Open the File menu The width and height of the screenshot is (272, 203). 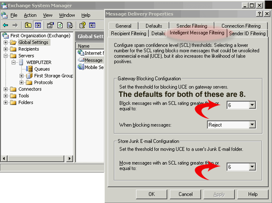[x=14, y=15]
